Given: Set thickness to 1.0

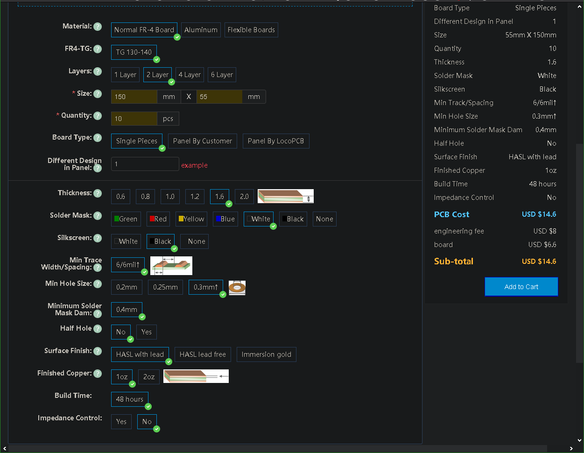Looking at the screenshot, I should (x=170, y=197).
